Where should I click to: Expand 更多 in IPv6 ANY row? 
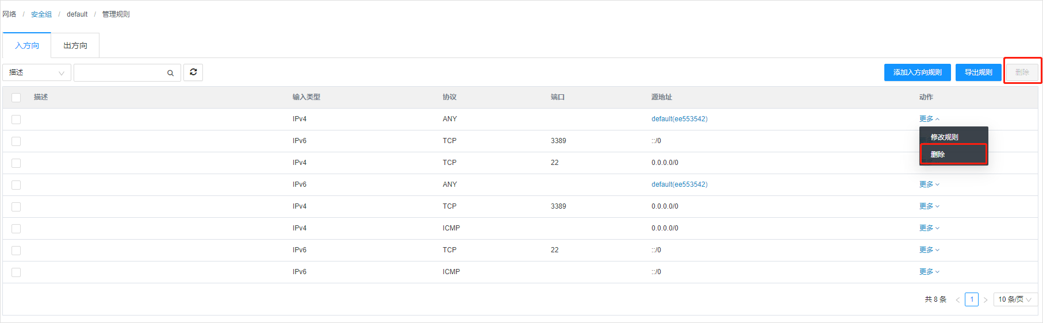(x=929, y=184)
